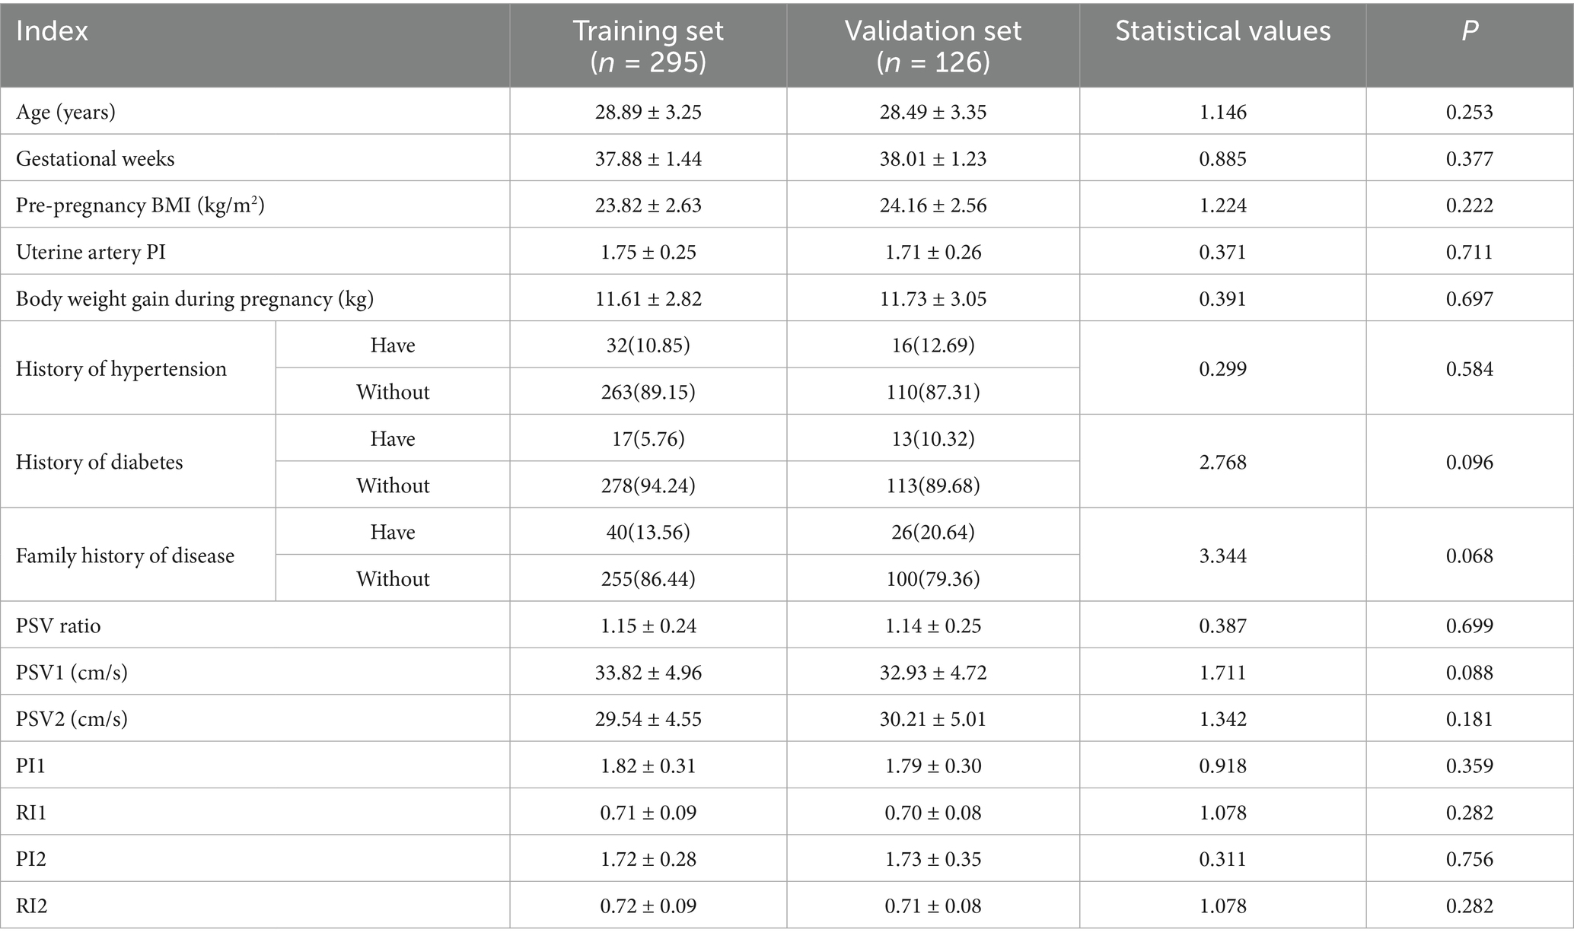Click the PSV1 (cm/s) row label

tap(72, 673)
